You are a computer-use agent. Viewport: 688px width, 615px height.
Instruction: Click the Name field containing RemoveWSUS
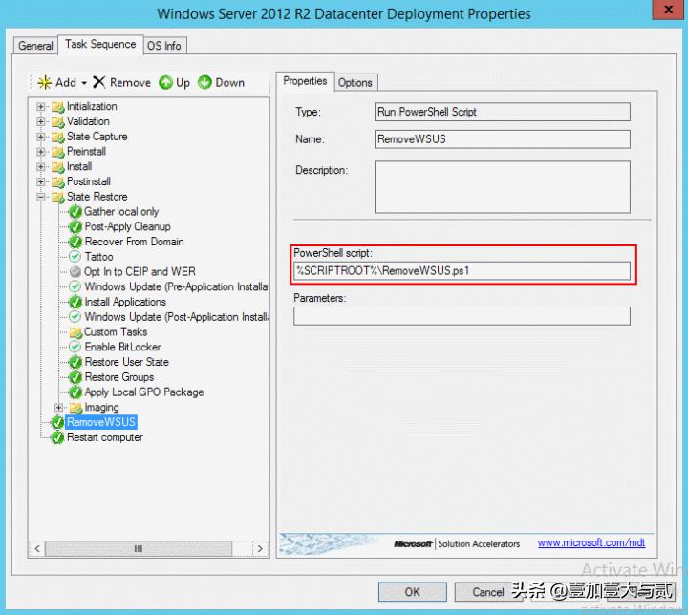tap(503, 139)
